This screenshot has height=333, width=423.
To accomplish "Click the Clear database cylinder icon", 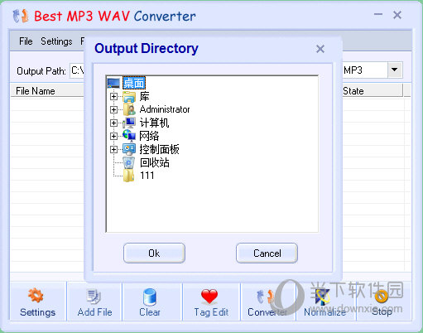I will (x=150, y=297).
